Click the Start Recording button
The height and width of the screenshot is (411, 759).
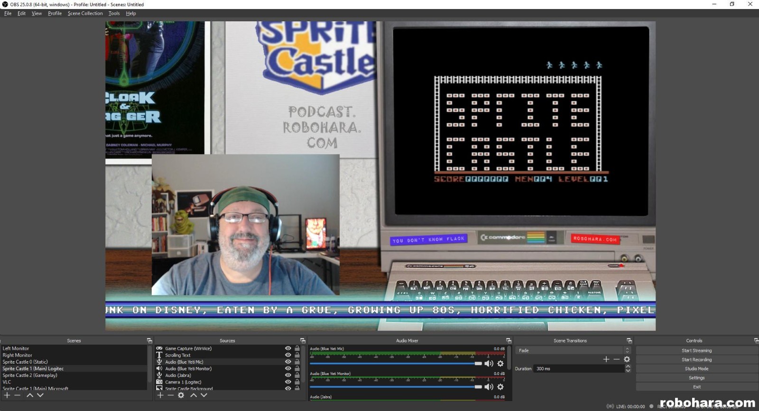[x=696, y=359]
